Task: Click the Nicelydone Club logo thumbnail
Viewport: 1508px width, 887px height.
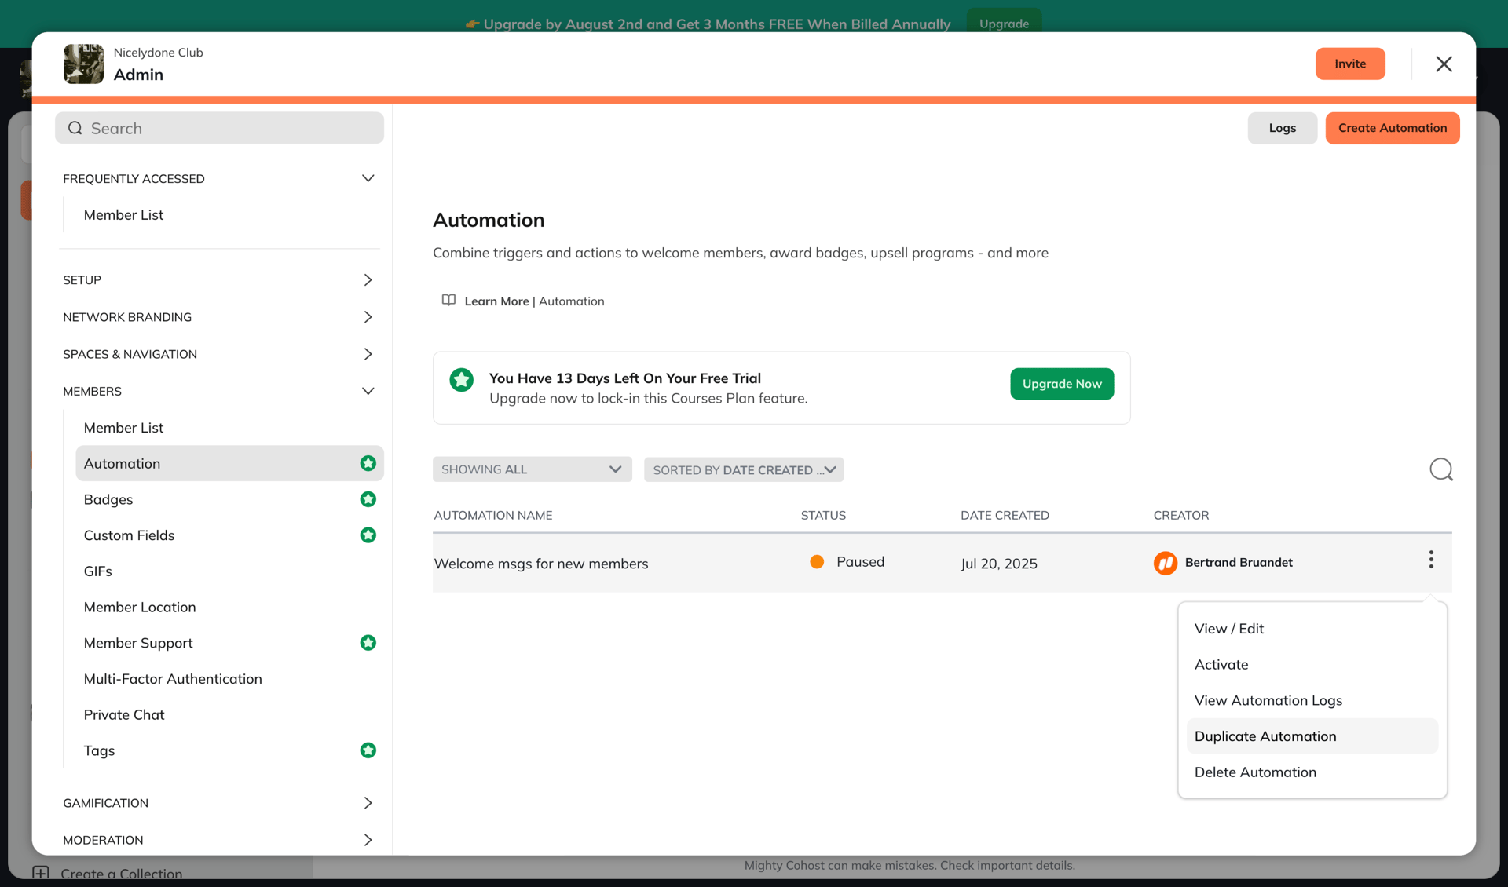Action: [83, 64]
